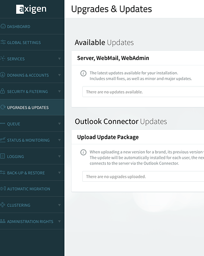Click 'There are no upgrades uploaded.' text
Screen dimensions: 204x256
[116, 177]
